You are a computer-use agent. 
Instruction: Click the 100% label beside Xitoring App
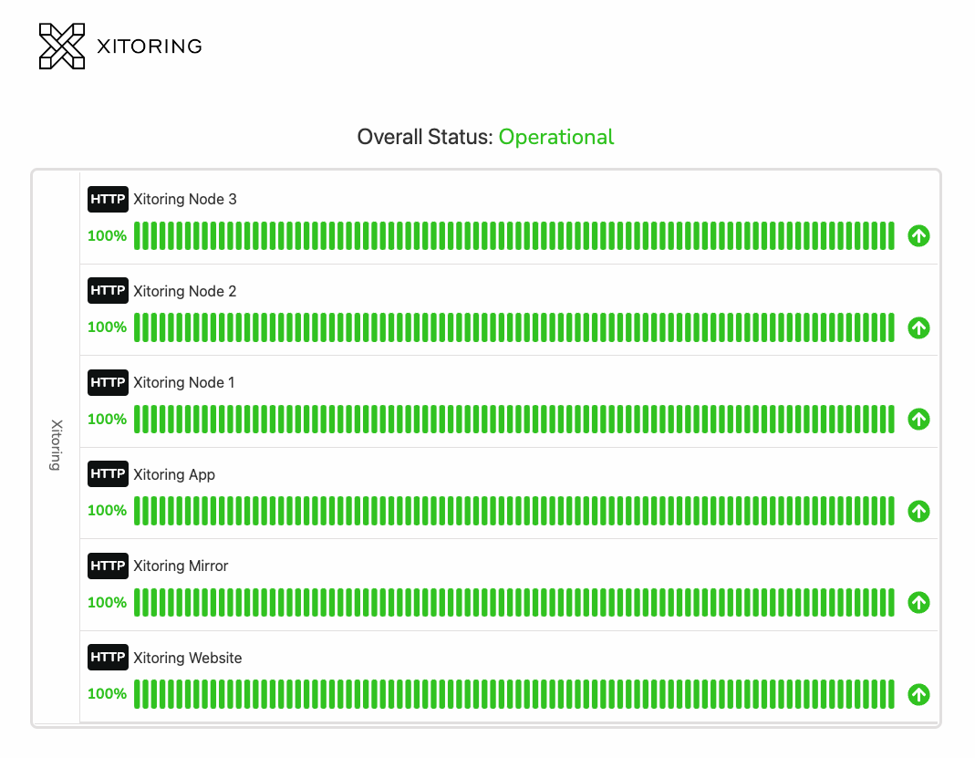105,511
